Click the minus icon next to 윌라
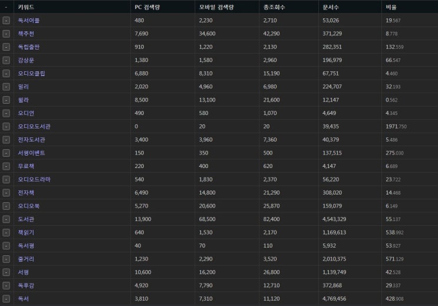438x306 pixels. [6, 100]
